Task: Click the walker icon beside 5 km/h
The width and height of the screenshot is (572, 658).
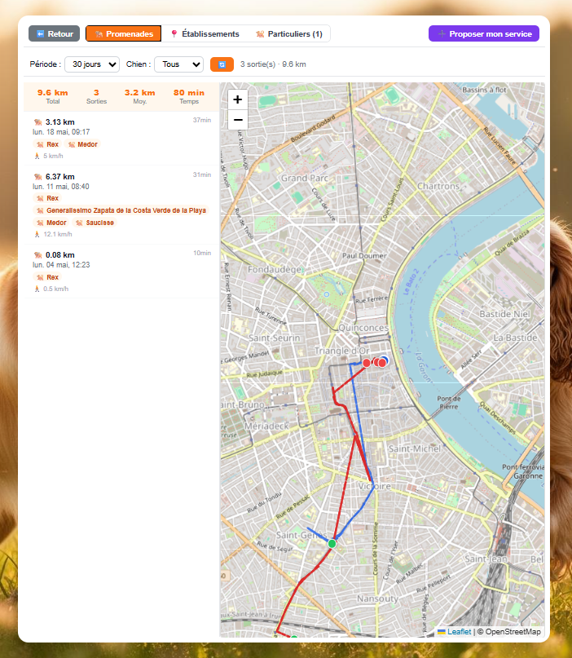Action: 37,156
